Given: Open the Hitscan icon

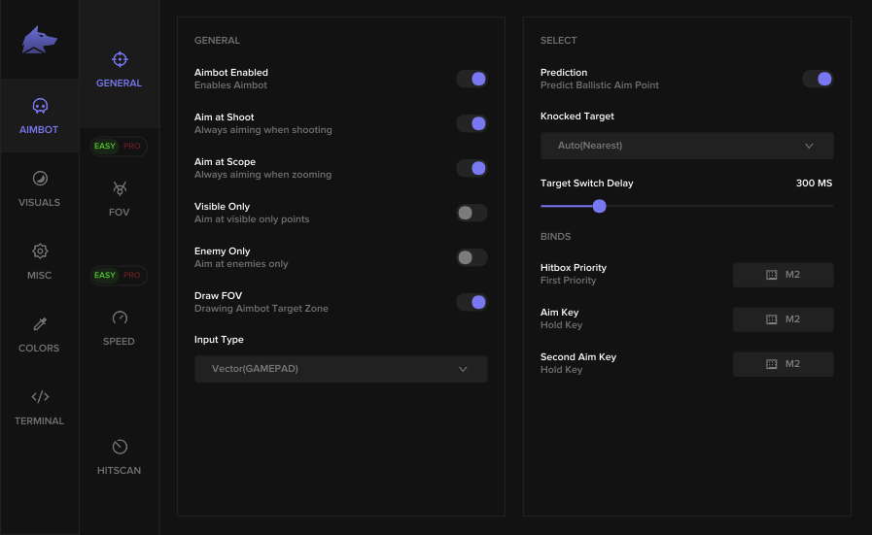Looking at the screenshot, I should coord(120,447).
